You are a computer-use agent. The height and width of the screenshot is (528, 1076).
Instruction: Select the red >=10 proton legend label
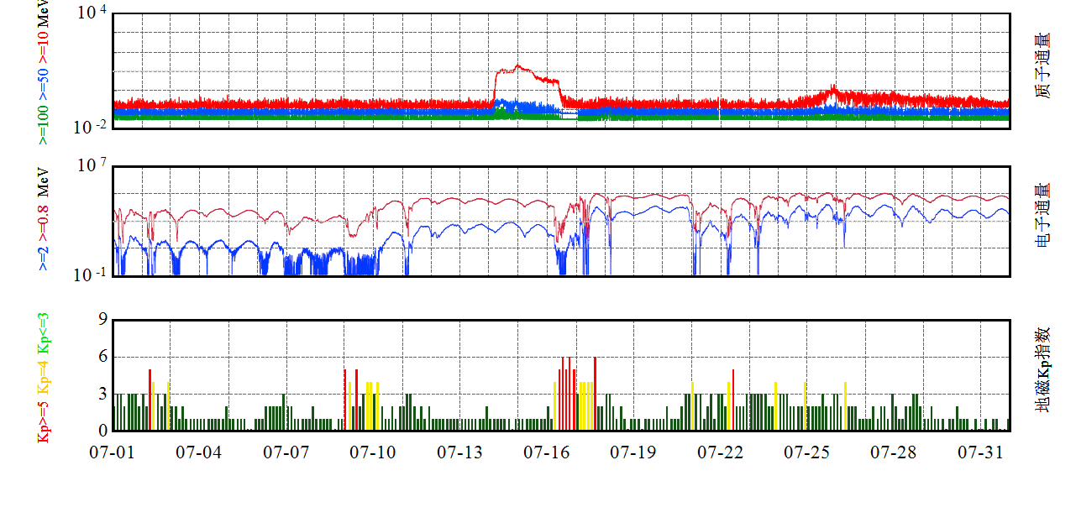pos(43,47)
